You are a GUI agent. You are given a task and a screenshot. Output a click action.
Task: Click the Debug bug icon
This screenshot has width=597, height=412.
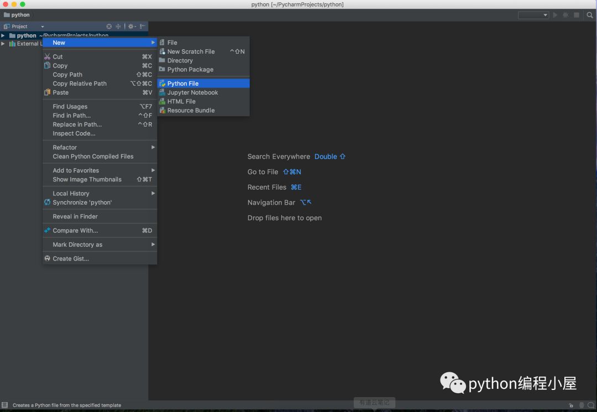click(x=566, y=15)
